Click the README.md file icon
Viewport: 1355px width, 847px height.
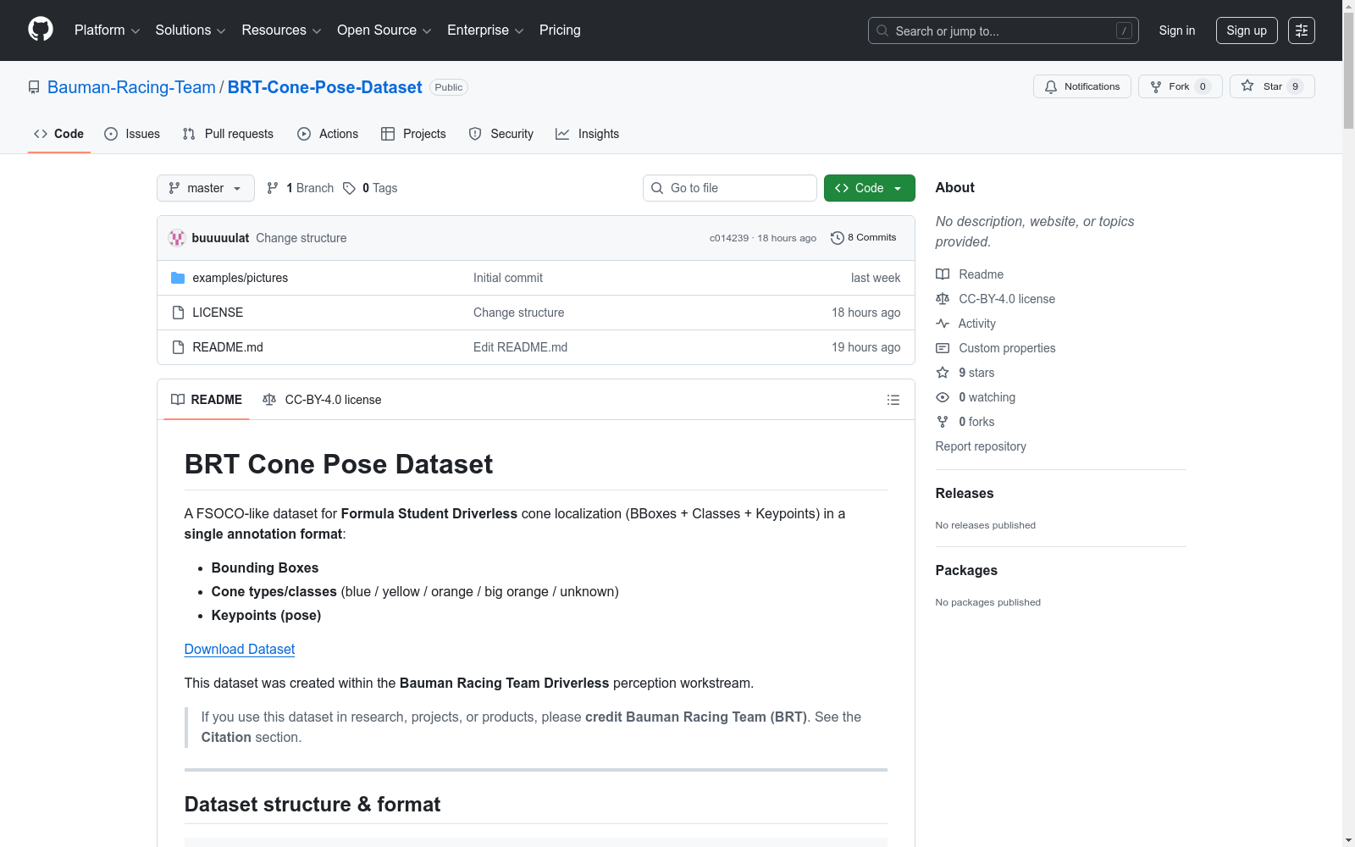tap(178, 347)
